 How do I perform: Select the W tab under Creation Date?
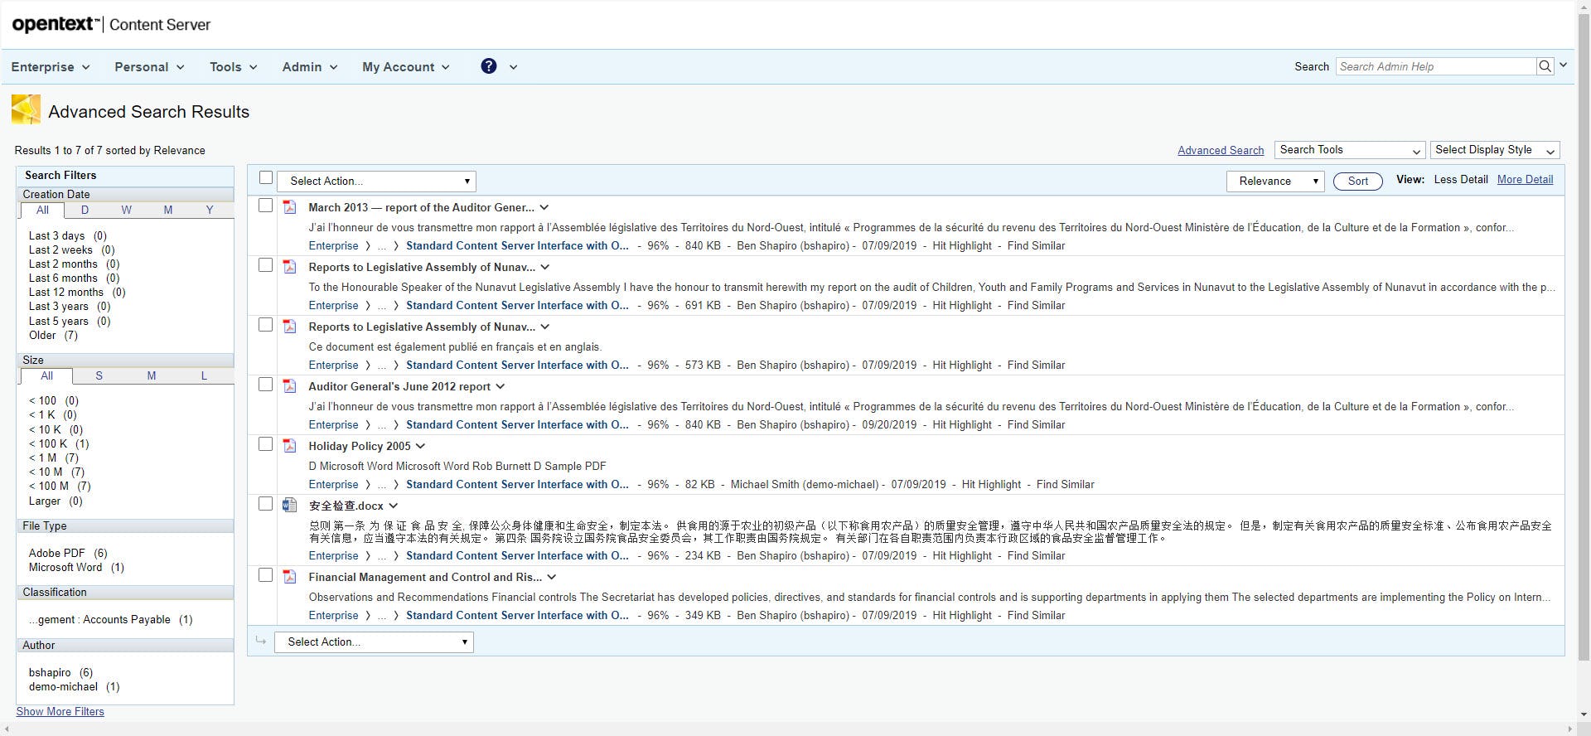pyautogui.click(x=126, y=211)
